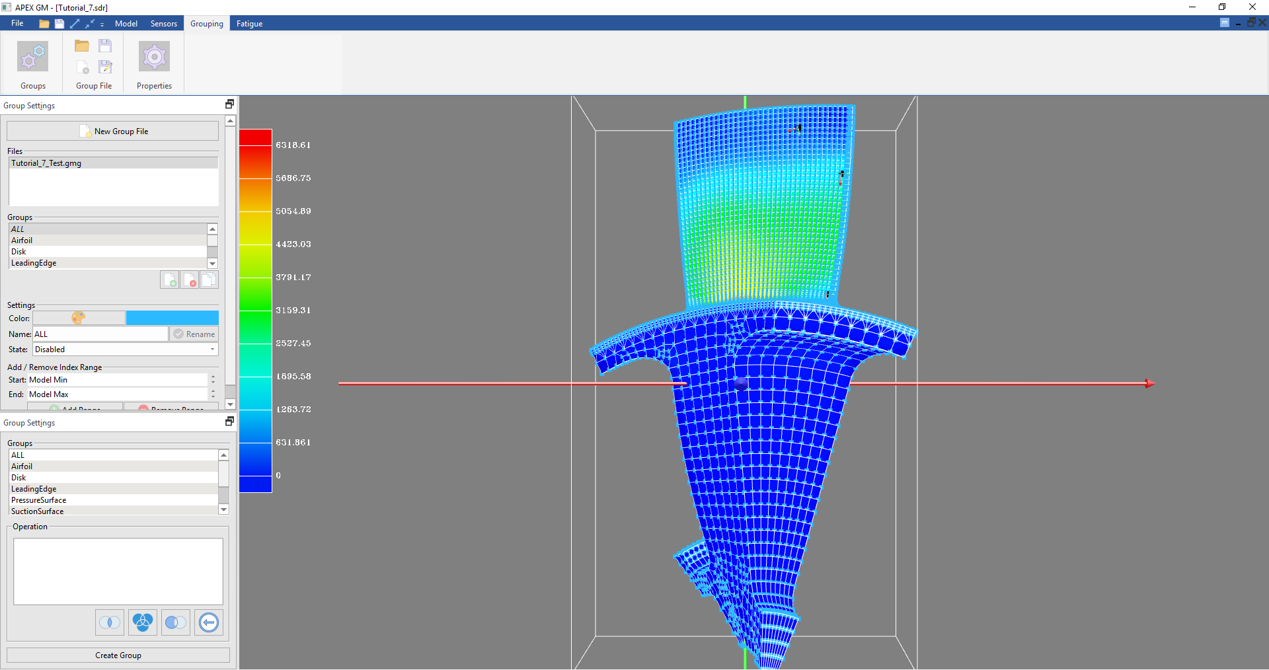The height and width of the screenshot is (670, 1269).
Task: Select LeadingEdge in the lower Groups list
Action: pos(114,489)
